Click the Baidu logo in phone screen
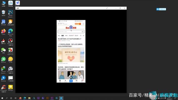The width and height of the screenshot is (178, 100). tap(71, 27)
